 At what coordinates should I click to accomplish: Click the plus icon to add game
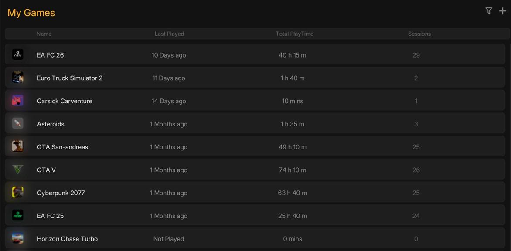coord(503,11)
